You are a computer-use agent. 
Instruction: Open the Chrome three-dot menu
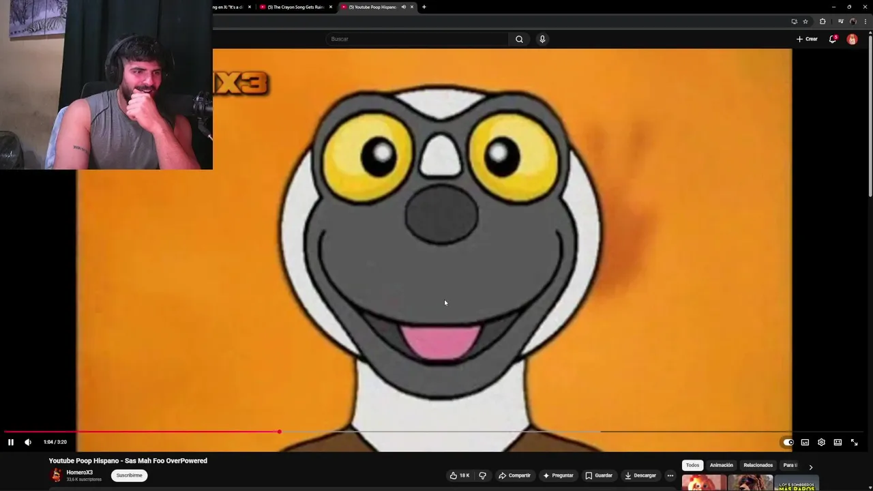click(x=865, y=21)
